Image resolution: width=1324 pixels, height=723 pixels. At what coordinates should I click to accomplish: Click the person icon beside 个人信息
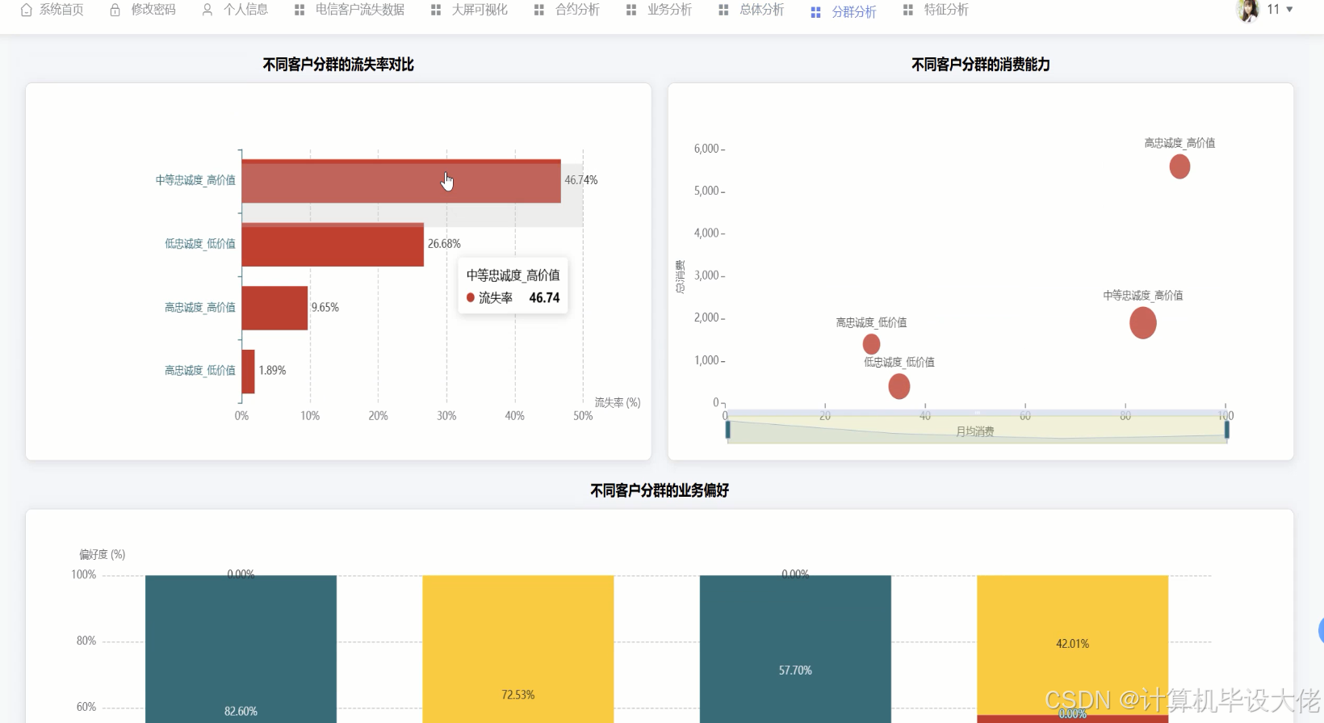coord(207,10)
